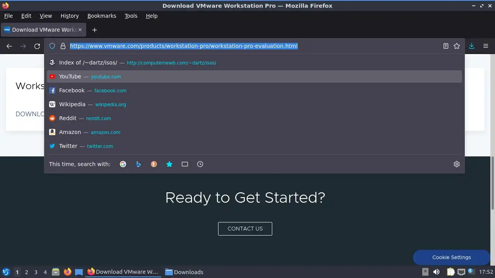
Task: Search with Google this time
Action: pyautogui.click(x=123, y=164)
